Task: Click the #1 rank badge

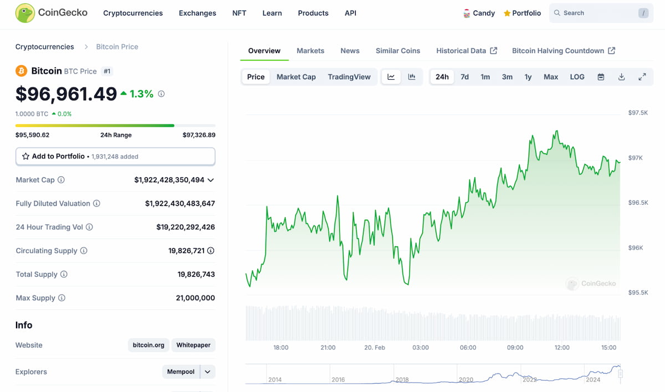Action: click(108, 71)
